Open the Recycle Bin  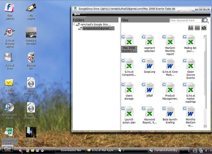point(31,61)
